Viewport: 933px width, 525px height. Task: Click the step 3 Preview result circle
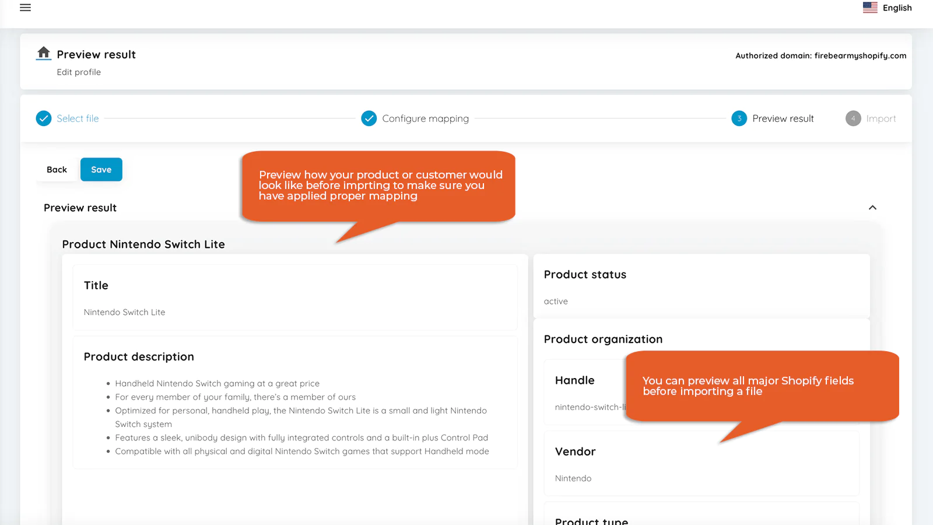pyautogui.click(x=739, y=118)
